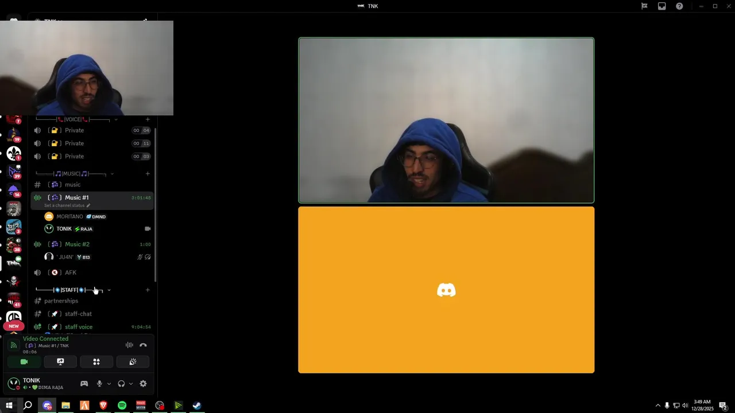Open the staff-chat text channel
Image resolution: width=735 pixels, height=413 pixels.
coord(92,314)
